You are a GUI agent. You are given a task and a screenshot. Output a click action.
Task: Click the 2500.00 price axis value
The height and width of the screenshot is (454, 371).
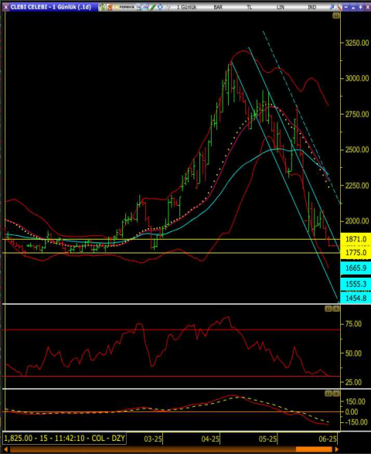click(357, 150)
